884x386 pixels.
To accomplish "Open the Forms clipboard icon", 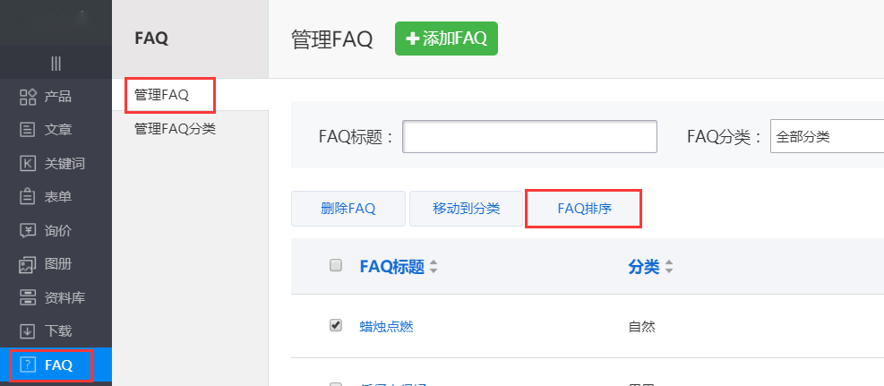I will tap(27, 197).
